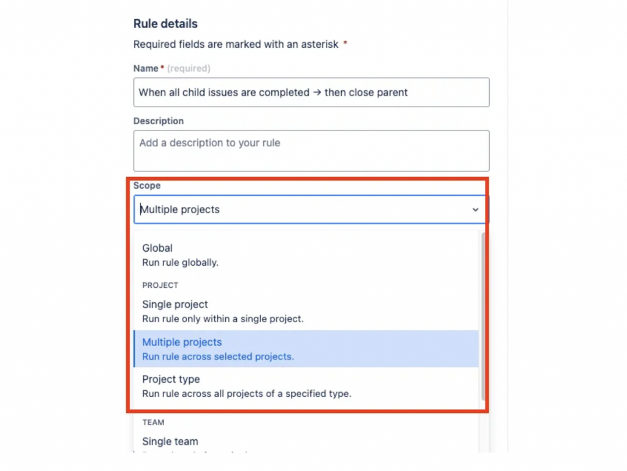Click into the Description text area
The image size is (627, 471).
tap(311, 150)
